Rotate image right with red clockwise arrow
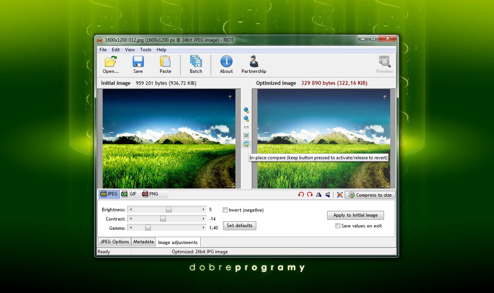494x293 pixels. [310, 195]
